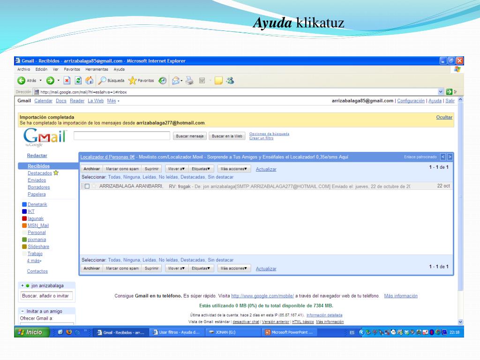This screenshot has height=360, width=480.
Task: Click the Mail envelope toolbar icon
Action: coord(176,81)
